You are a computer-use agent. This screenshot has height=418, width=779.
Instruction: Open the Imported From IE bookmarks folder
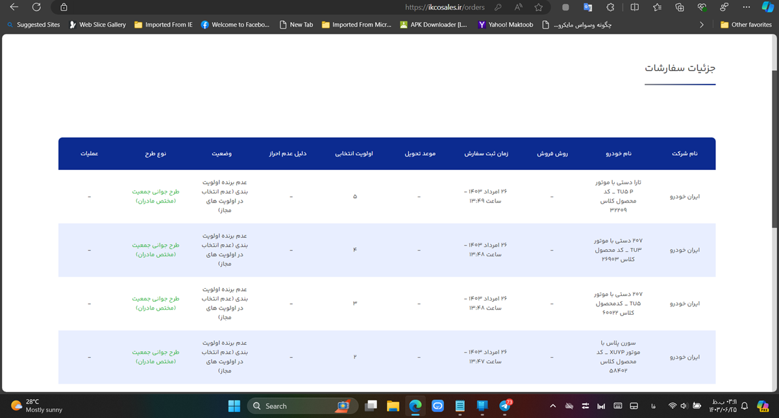(x=163, y=25)
